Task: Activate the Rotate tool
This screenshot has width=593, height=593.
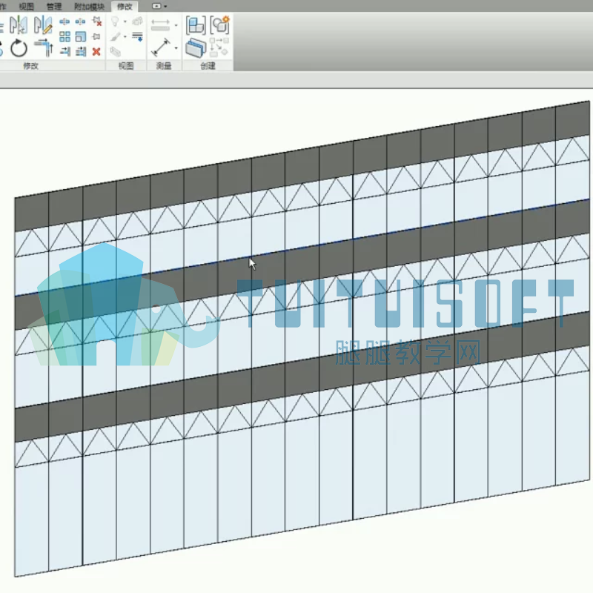Action: click(x=19, y=48)
